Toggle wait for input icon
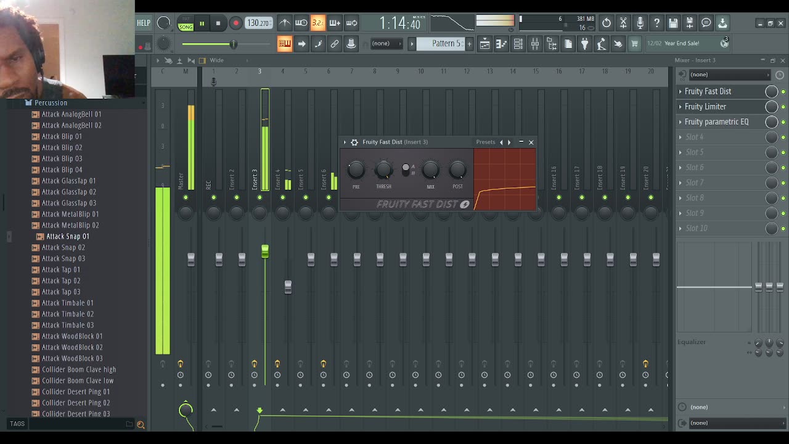789x444 pixels. (x=301, y=23)
